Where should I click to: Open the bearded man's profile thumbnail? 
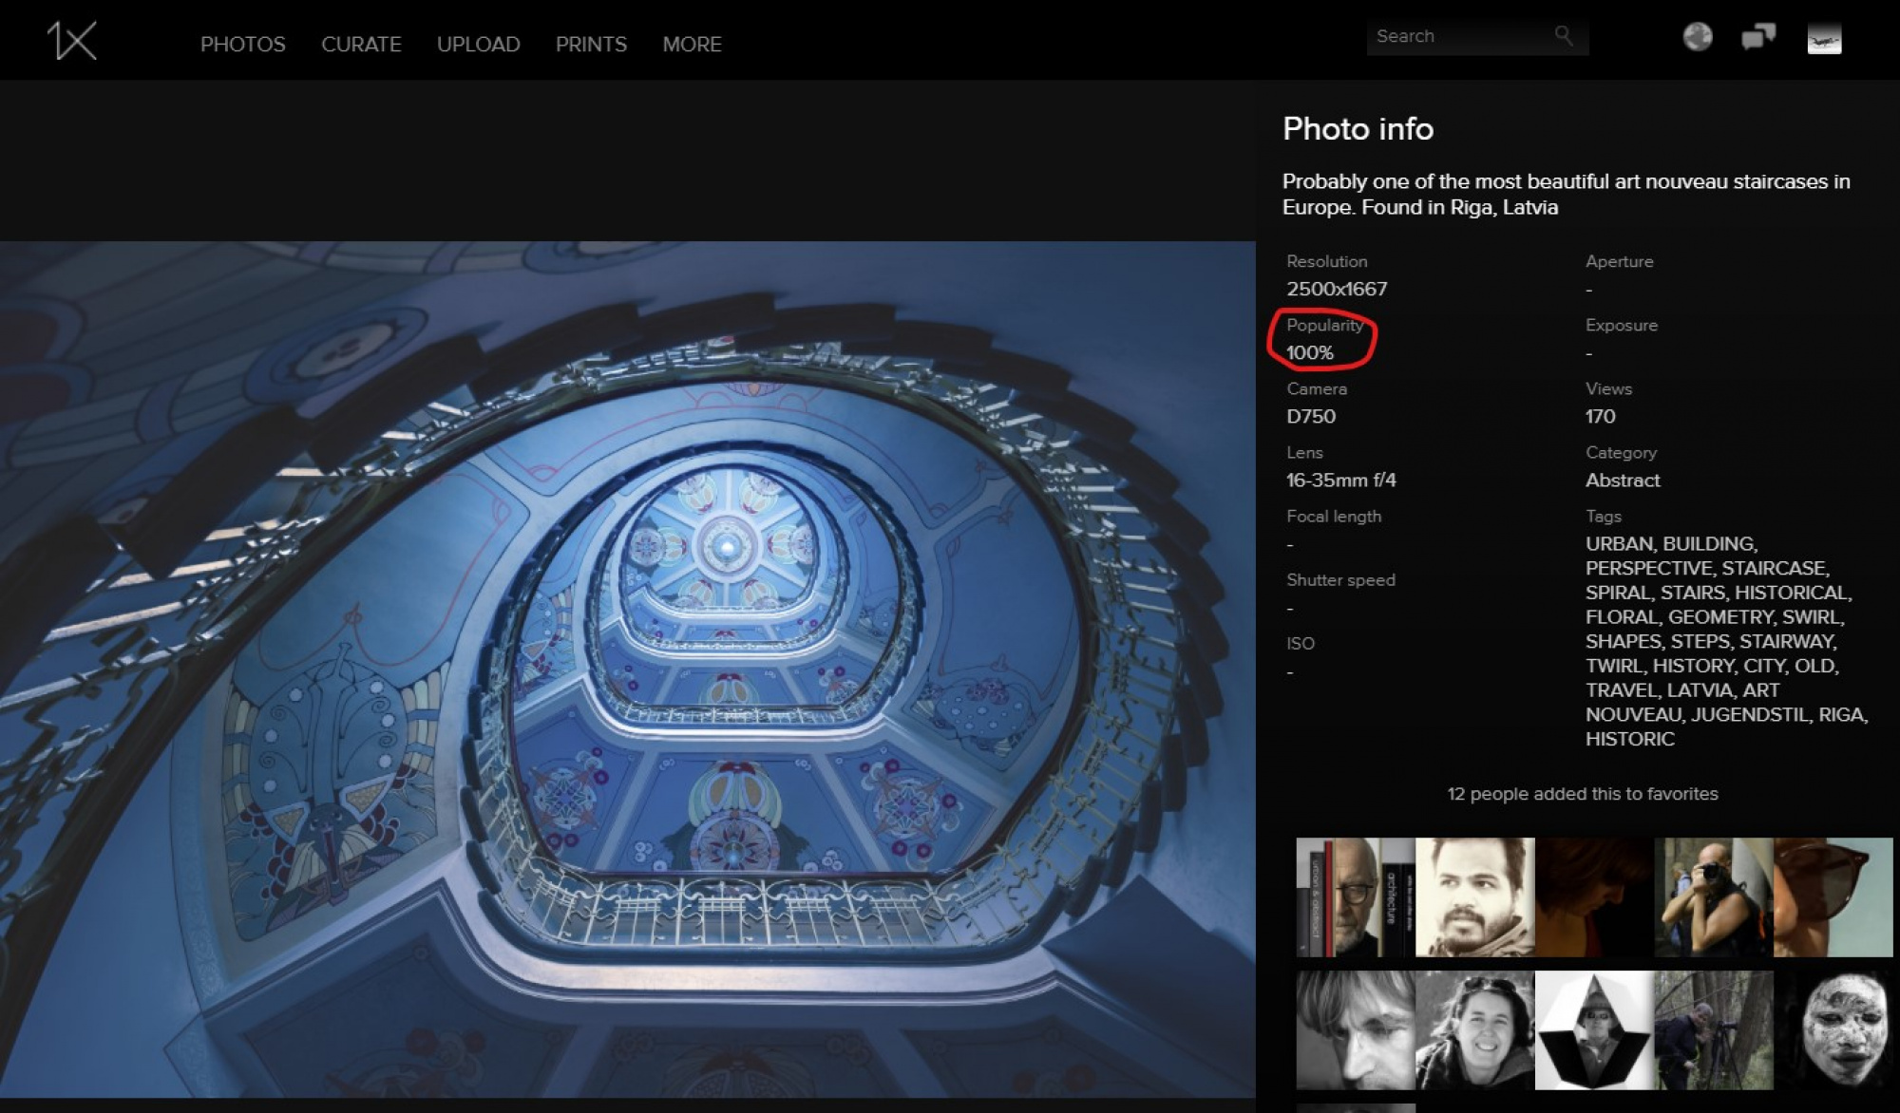pyautogui.click(x=1474, y=896)
